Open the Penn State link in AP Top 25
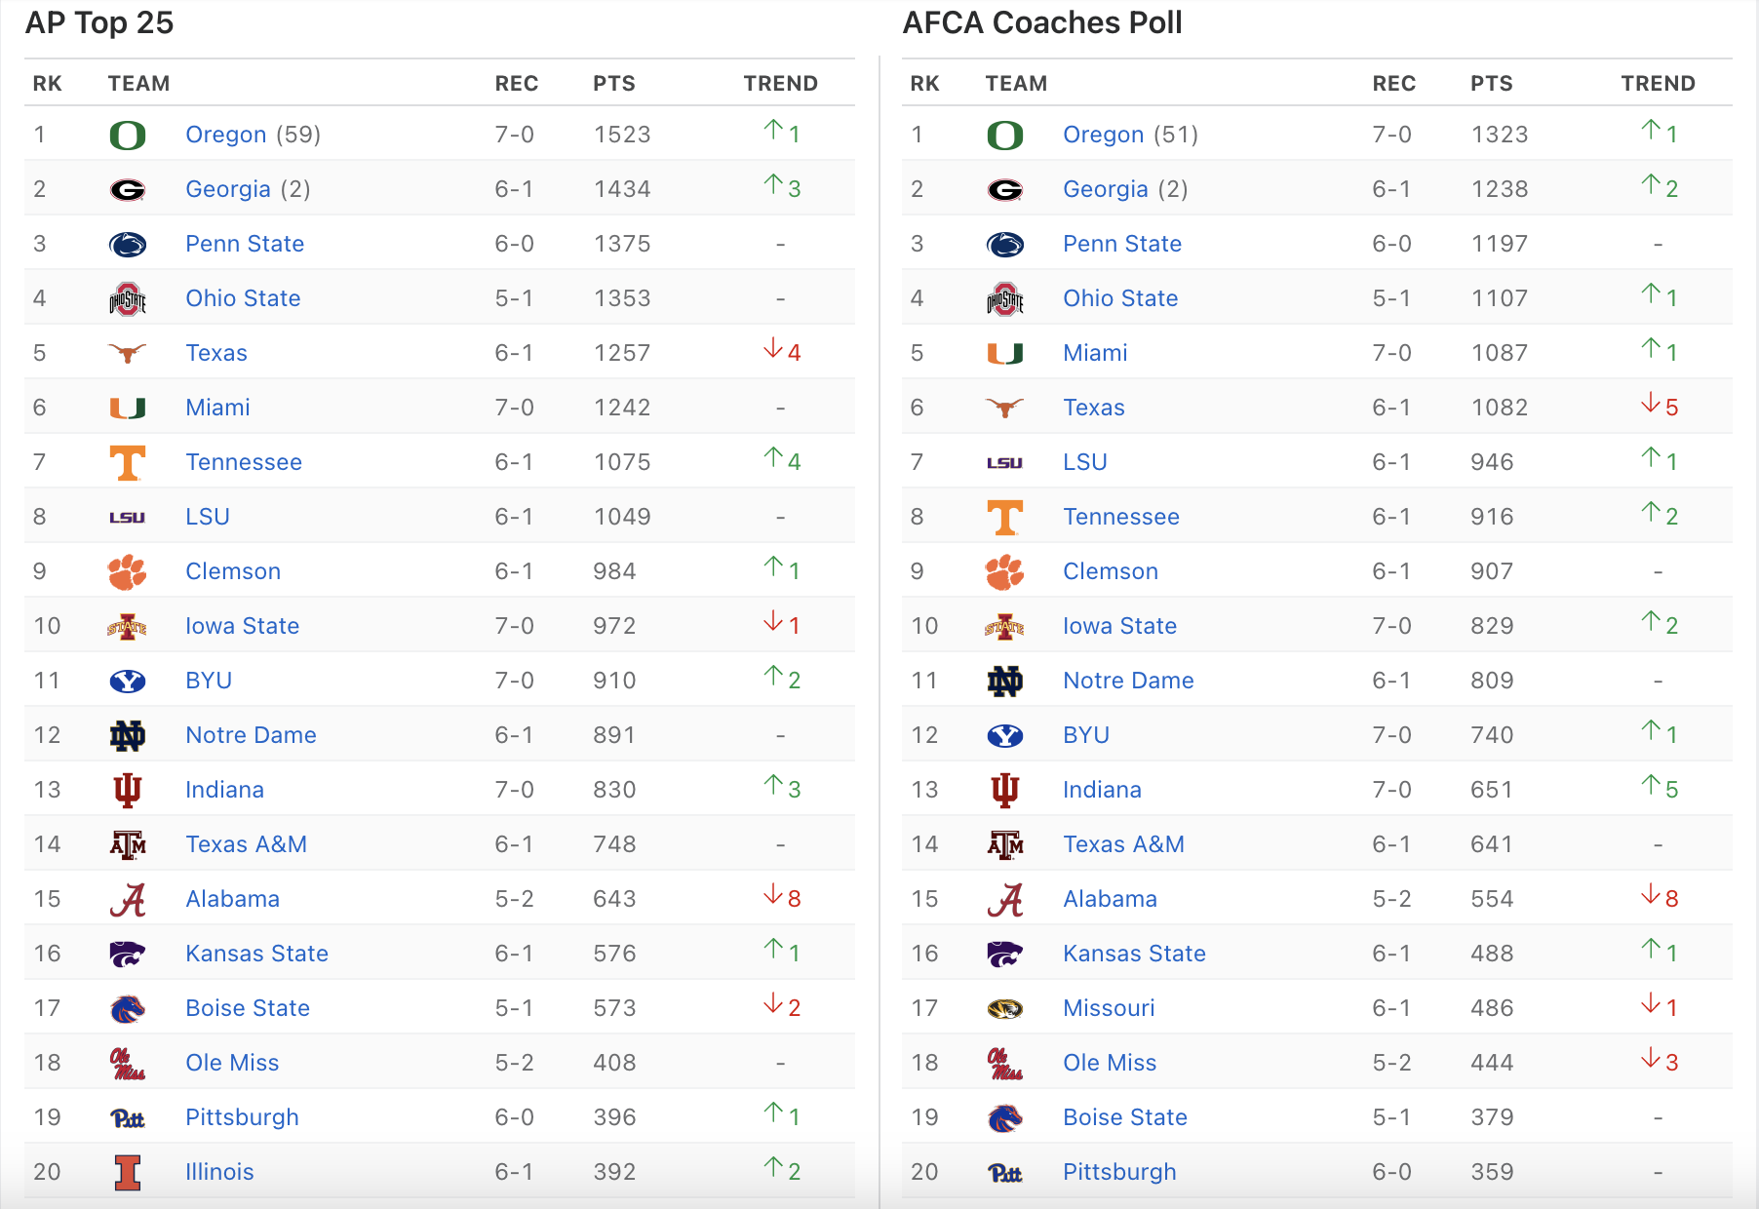 click(245, 244)
